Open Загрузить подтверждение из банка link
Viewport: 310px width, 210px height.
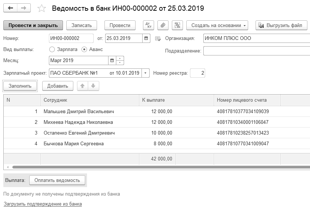tap(43, 204)
